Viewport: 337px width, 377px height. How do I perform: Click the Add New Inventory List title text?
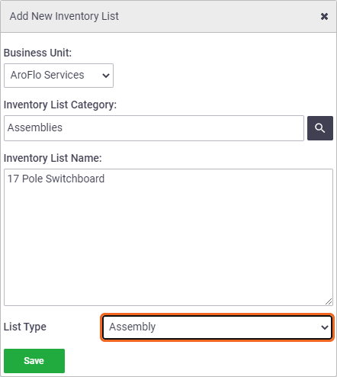pyautogui.click(x=64, y=16)
